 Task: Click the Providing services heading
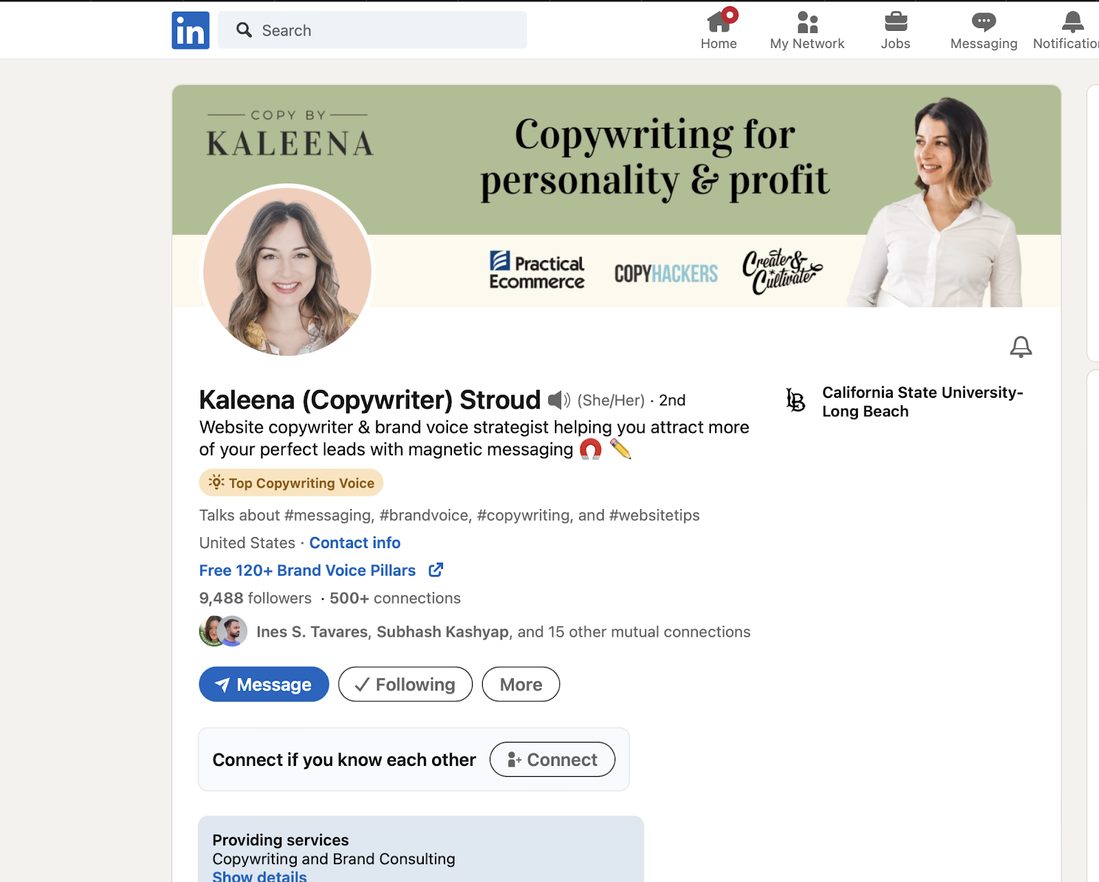[280, 840]
